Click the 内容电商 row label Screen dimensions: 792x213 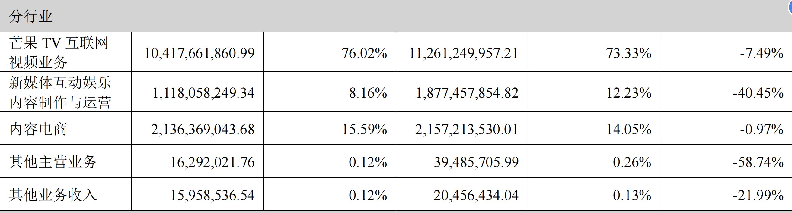click(x=38, y=129)
